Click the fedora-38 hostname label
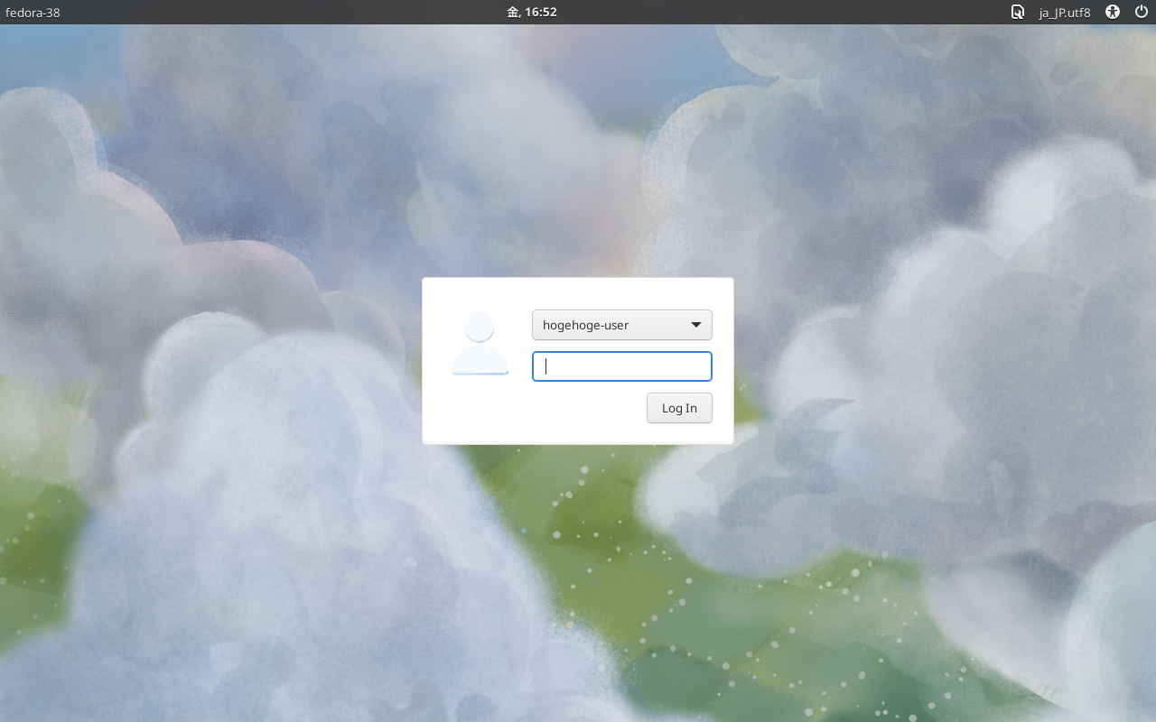Image resolution: width=1156 pixels, height=722 pixels. tap(33, 12)
